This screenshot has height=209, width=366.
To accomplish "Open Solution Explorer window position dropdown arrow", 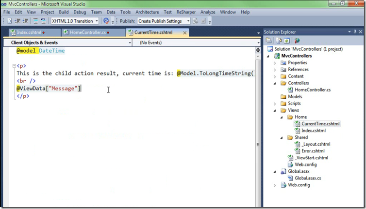I will (x=349, y=31).
